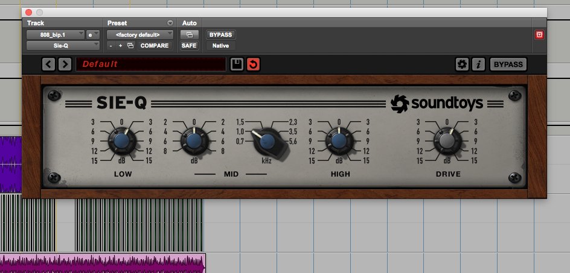Click the LOW gain knob
570x273 pixels.
(122, 141)
